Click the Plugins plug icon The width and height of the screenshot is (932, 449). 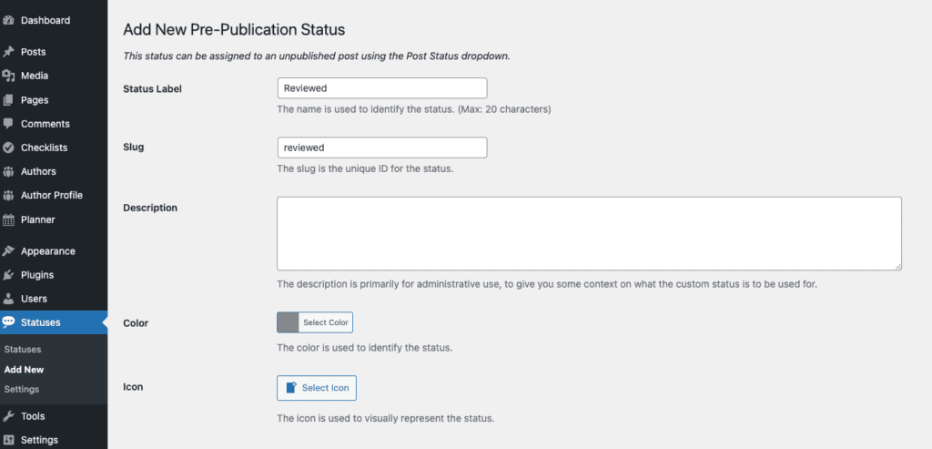8,275
